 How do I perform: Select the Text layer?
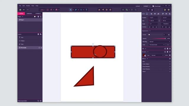pyautogui.click(x=30, y=37)
